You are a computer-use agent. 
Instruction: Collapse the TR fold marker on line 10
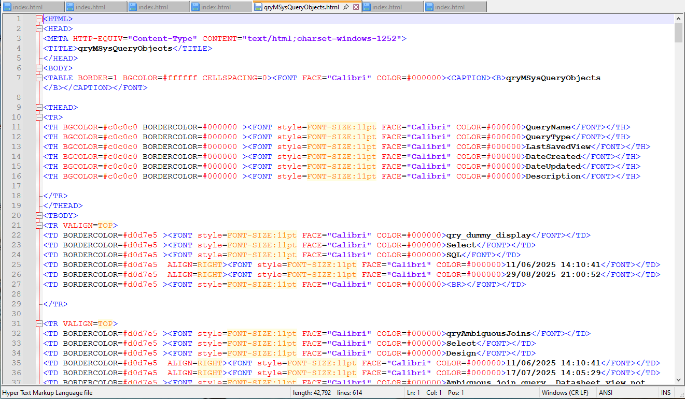coord(39,117)
